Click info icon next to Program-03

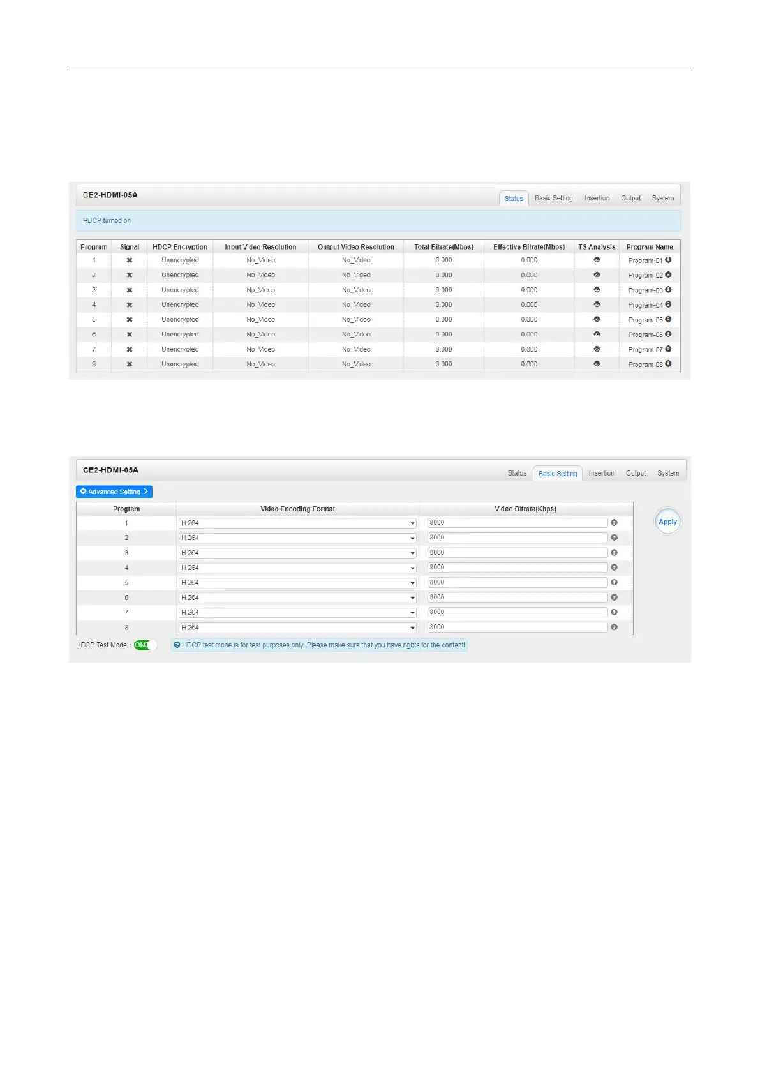coord(668,290)
